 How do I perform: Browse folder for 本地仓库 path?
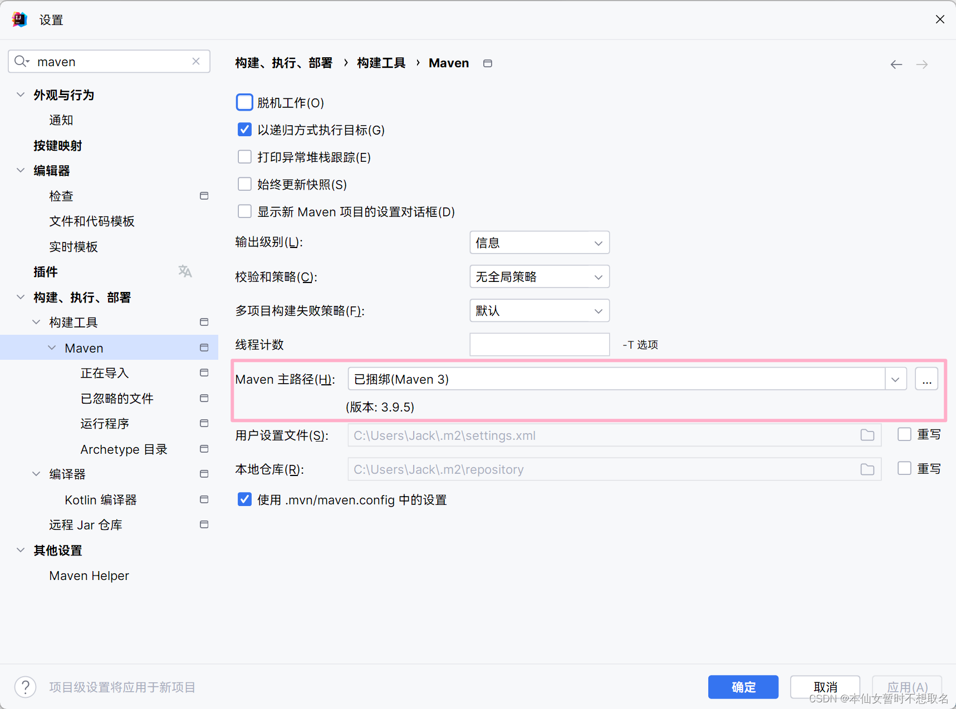click(867, 469)
